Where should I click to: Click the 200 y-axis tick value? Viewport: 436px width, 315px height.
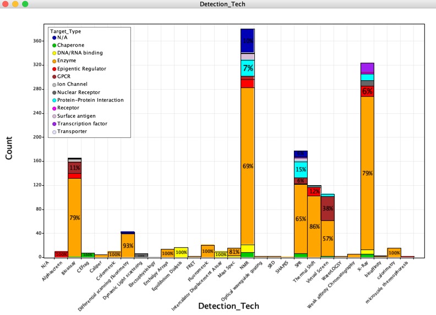click(37, 137)
